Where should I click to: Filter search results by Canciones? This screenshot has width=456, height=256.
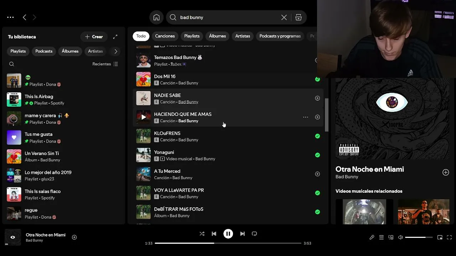pos(165,36)
